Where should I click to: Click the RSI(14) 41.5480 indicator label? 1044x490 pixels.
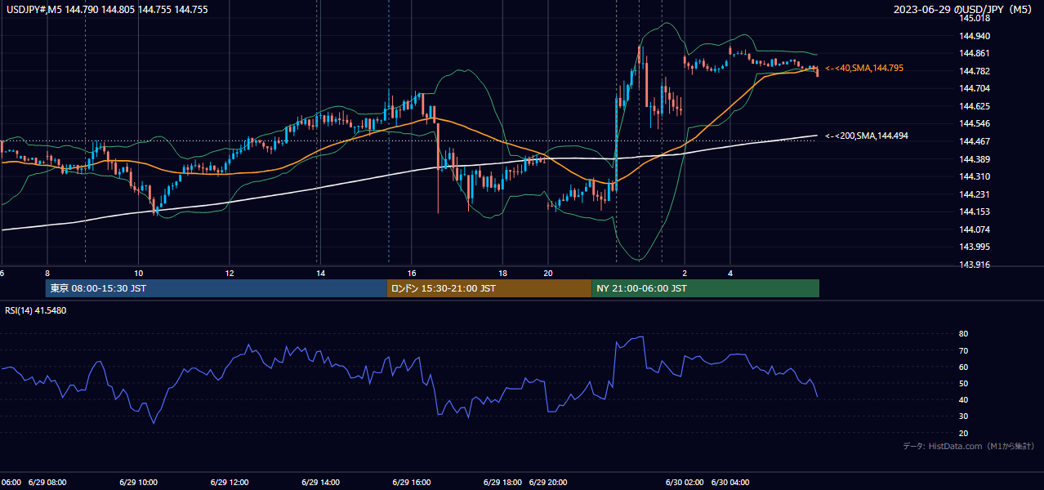pos(36,310)
